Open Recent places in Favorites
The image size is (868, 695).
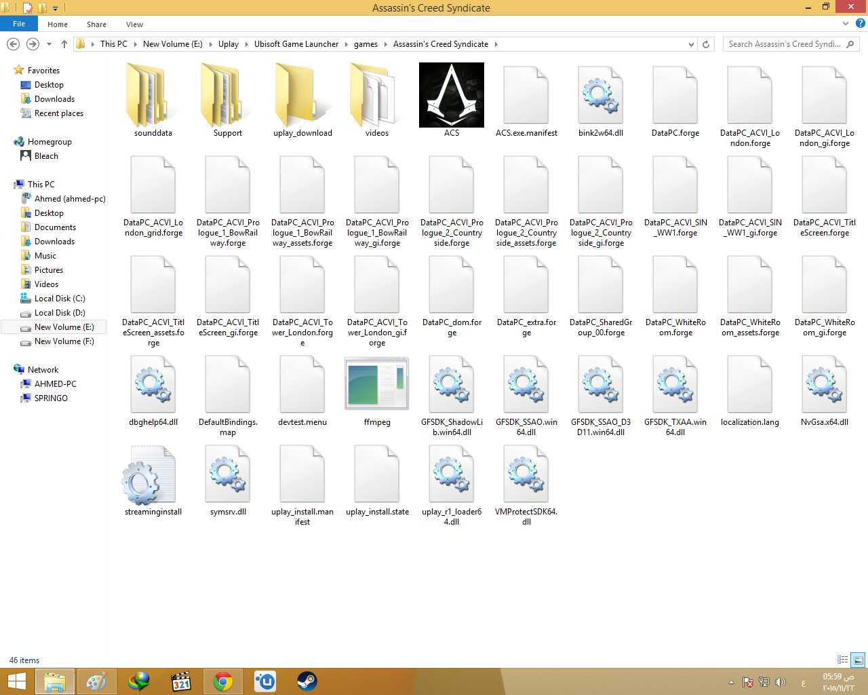click(58, 113)
